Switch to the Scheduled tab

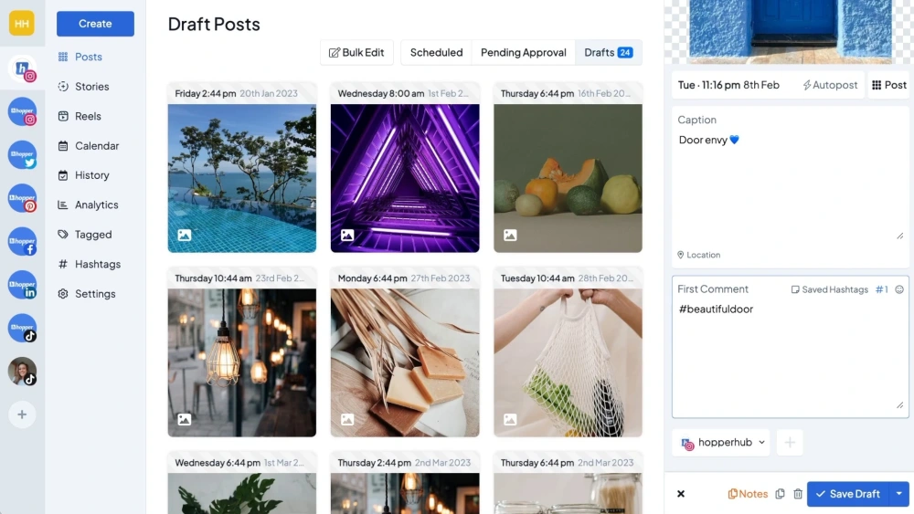click(x=436, y=52)
